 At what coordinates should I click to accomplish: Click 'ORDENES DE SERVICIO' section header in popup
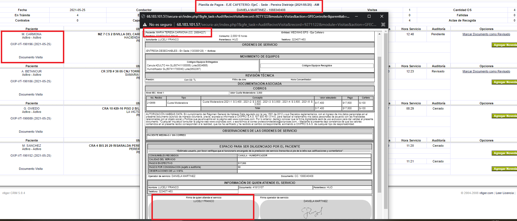click(x=260, y=45)
